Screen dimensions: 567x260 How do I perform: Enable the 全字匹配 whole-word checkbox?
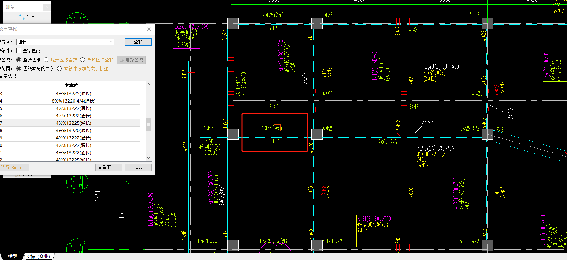[19, 51]
